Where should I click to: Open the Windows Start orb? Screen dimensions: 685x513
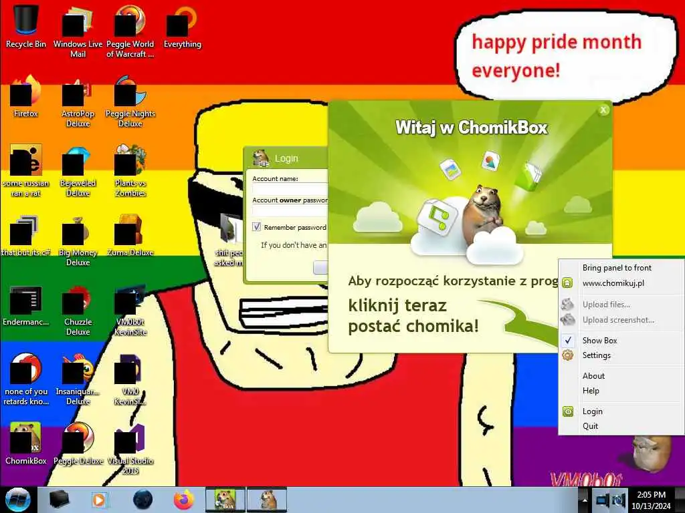pos(18,500)
